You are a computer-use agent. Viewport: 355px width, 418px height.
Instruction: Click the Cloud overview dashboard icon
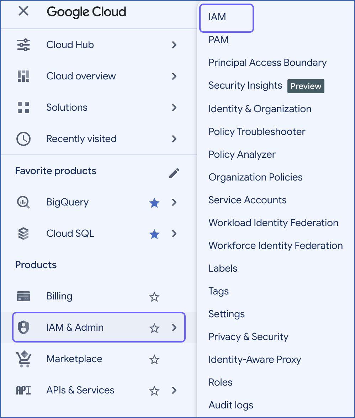23,76
